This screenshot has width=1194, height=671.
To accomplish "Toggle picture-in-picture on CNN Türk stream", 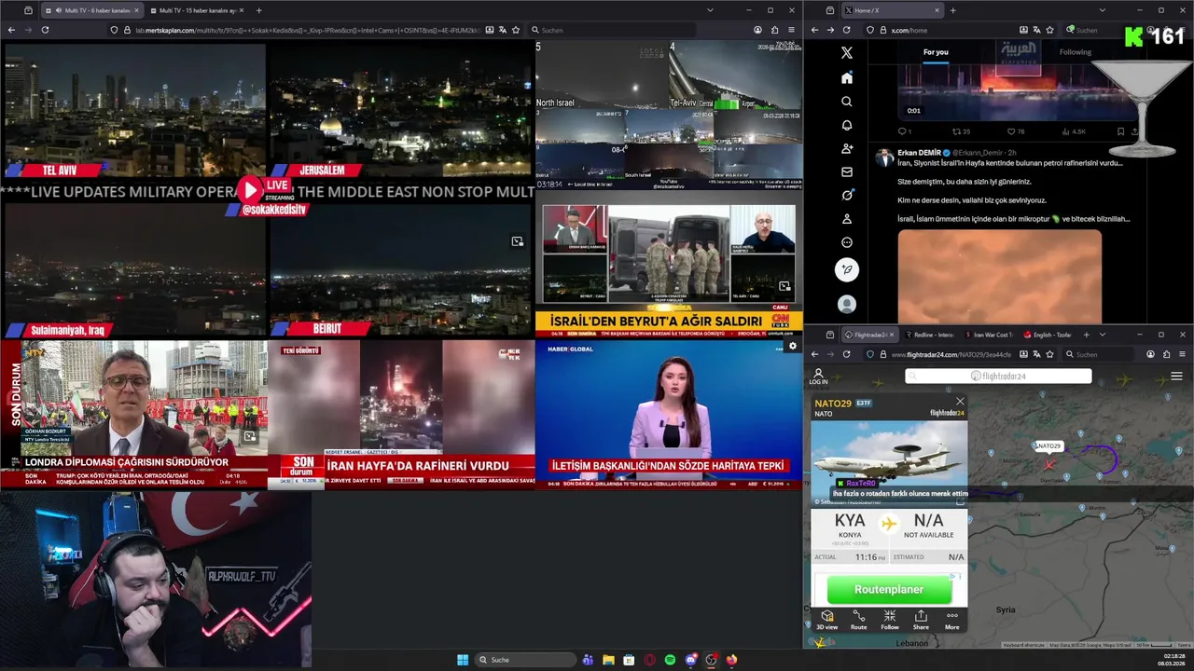I will (x=784, y=286).
